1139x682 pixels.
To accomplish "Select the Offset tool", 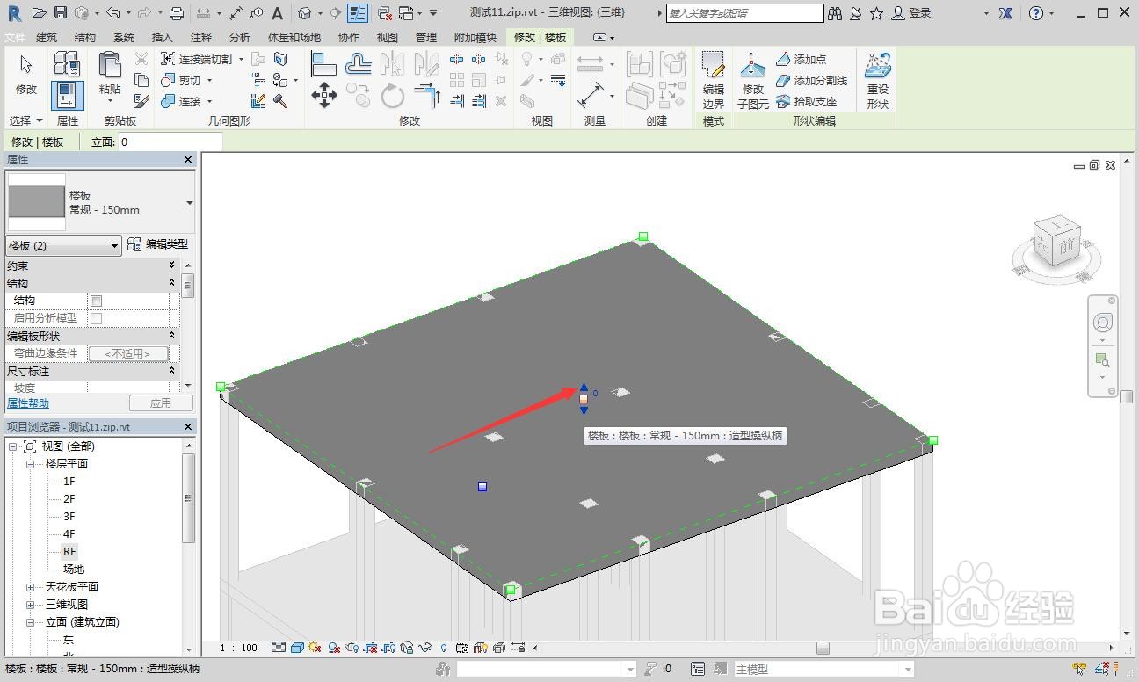I will [358, 63].
